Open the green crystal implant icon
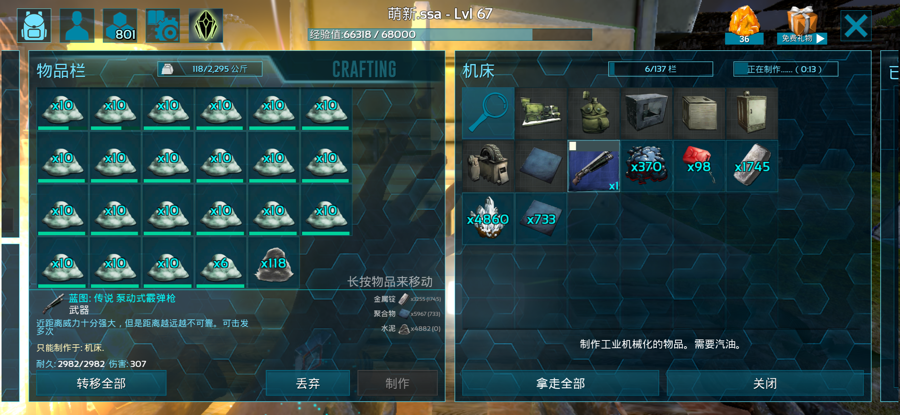Screen dimensions: 900x415 206,26
